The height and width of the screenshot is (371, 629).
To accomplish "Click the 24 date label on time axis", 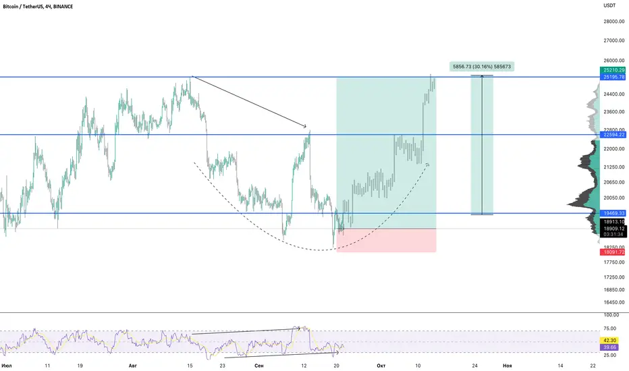I will coord(475,366).
